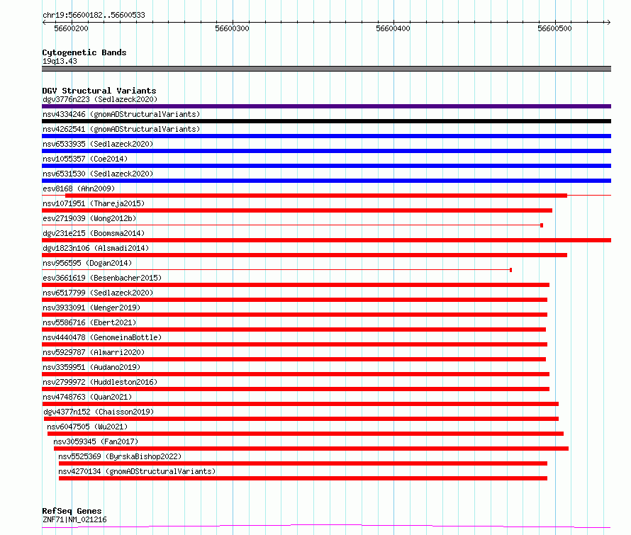Open variant esv8168 (Ahn2009)
The width and height of the screenshot is (631, 535).
[79, 188]
